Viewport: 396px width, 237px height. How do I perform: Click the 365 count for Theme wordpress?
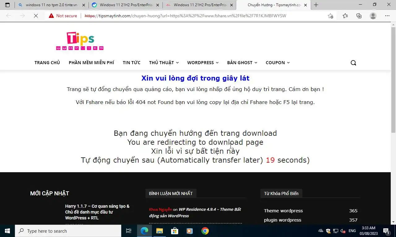[353, 211]
